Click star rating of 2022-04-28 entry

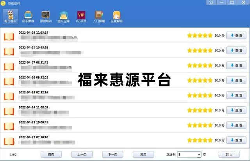click(200, 50)
